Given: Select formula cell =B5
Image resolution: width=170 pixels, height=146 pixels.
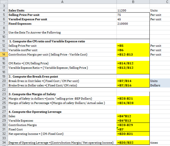Looking at the screenshot, I should [x=133, y=46].
